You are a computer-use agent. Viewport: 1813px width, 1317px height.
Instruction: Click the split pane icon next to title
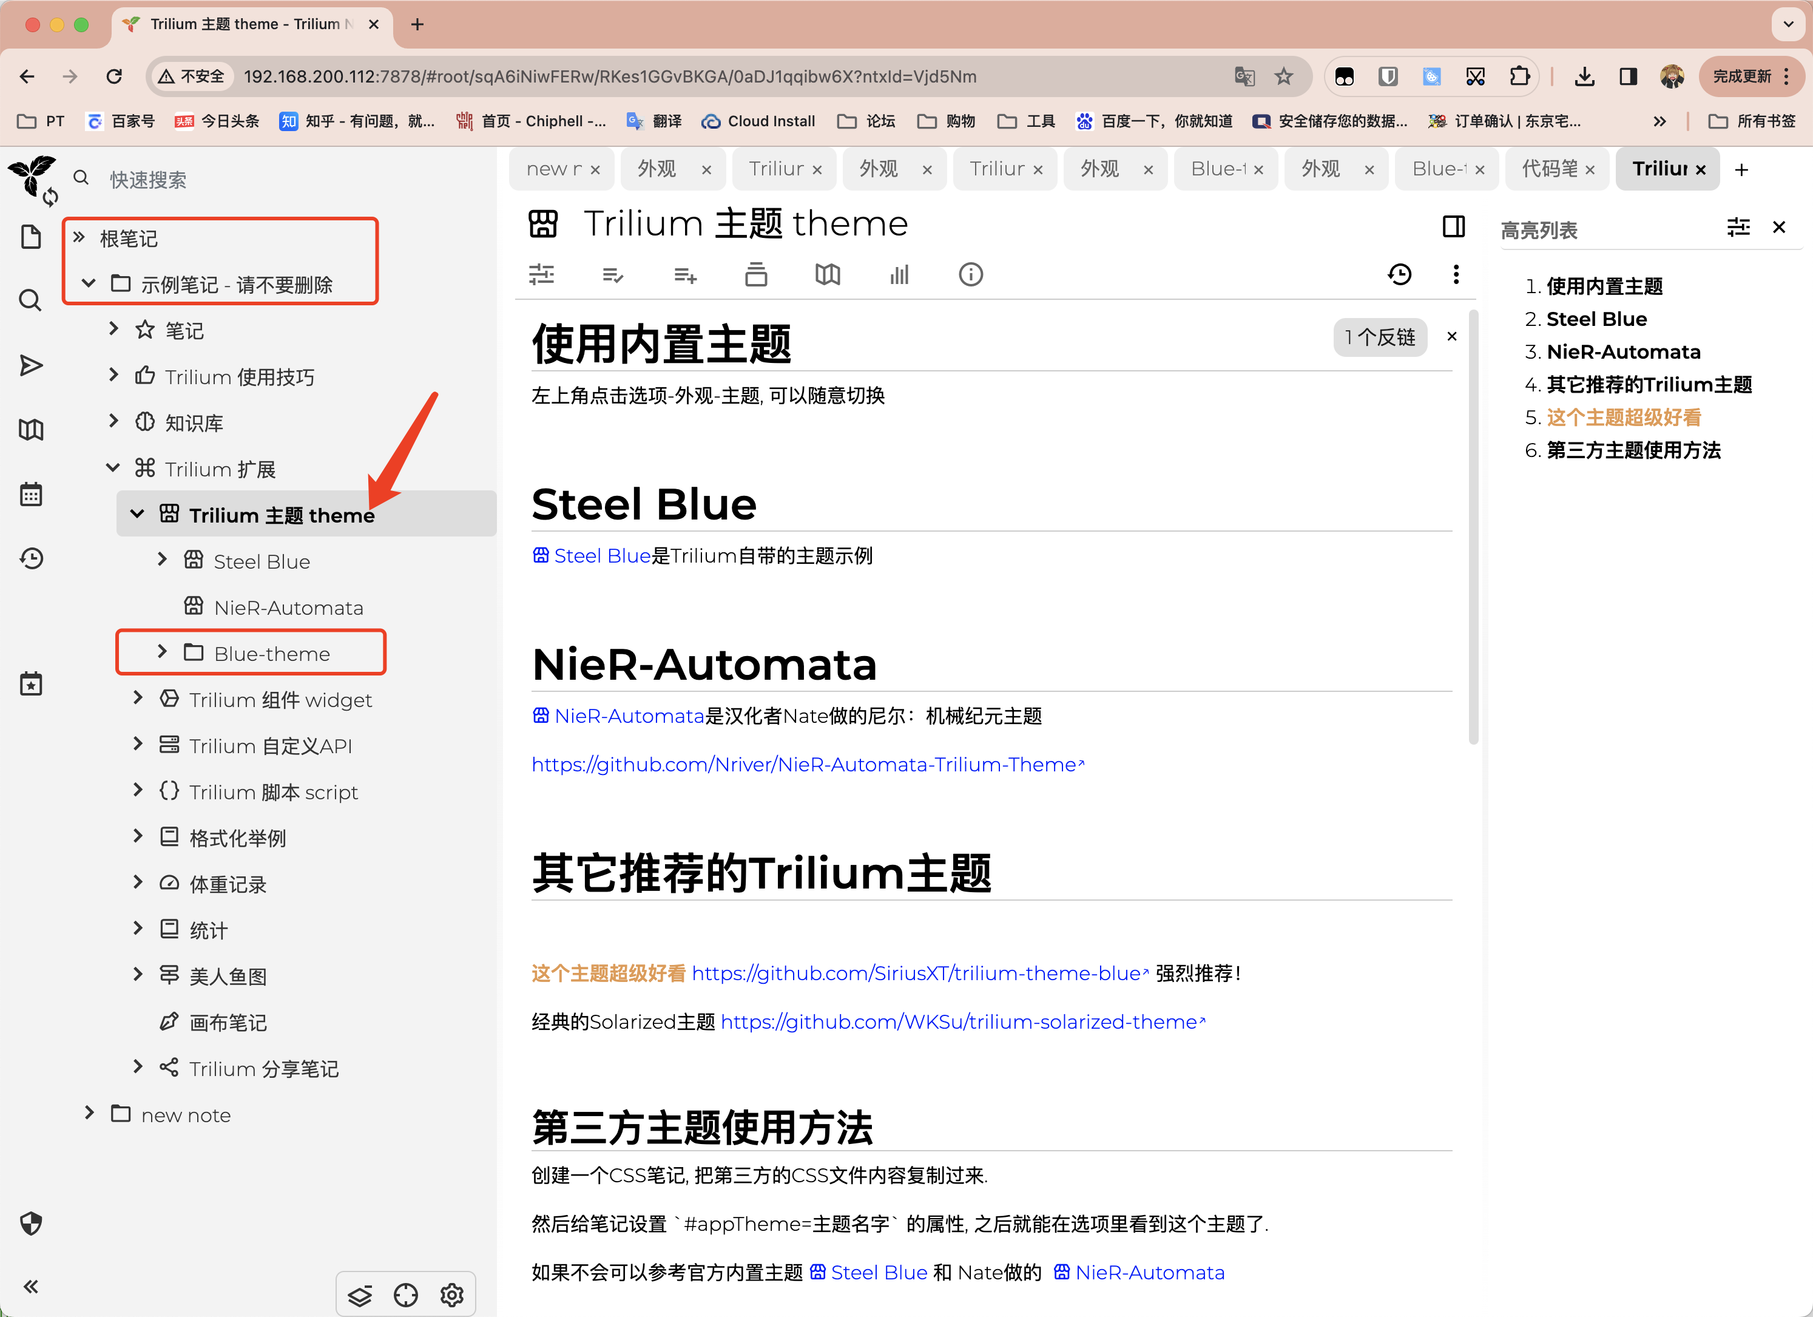[1453, 226]
